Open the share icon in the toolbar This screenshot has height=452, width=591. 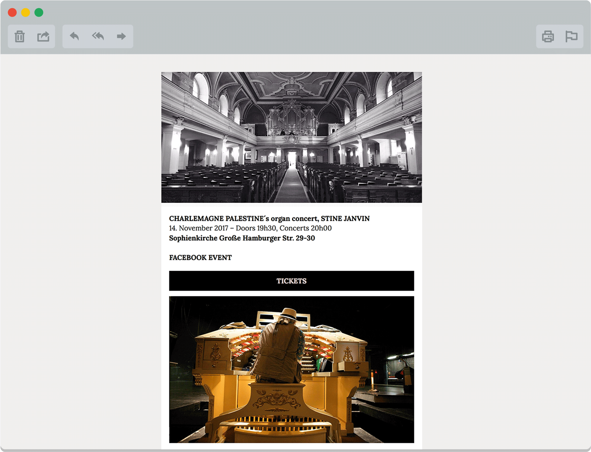(43, 36)
